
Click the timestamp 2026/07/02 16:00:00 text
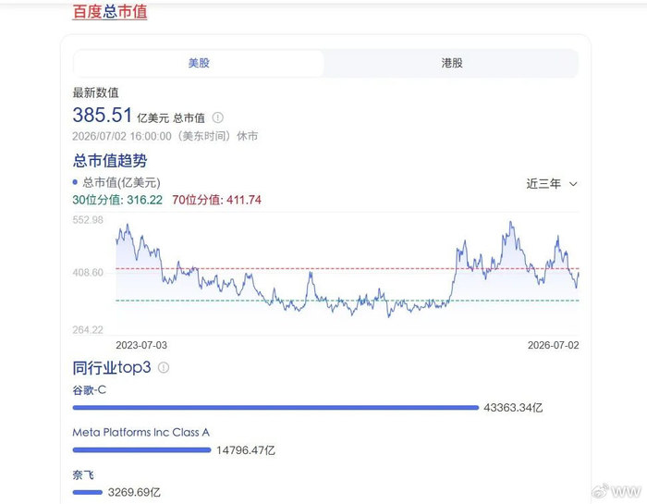122,136
